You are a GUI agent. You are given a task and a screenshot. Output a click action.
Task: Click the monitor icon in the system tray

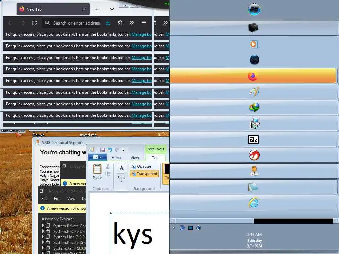click(190, 228)
